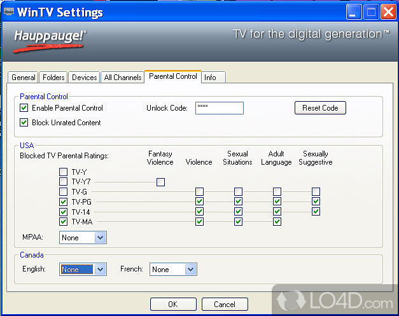The height and width of the screenshot is (316, 399).
Task: Click the WinTV title bar app icon
Action: [9, 11]
